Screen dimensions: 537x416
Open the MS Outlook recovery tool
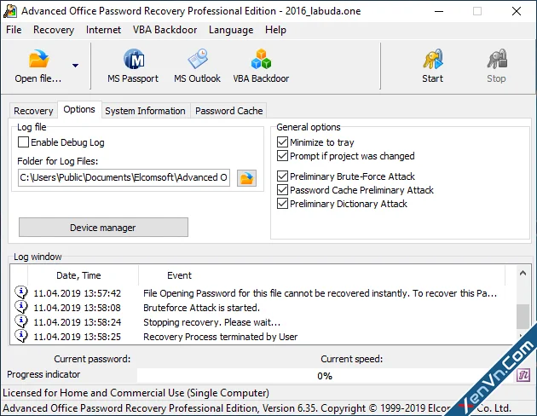click(x=197, y=66)
